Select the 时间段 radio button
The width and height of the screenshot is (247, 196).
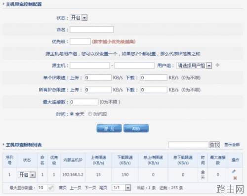tap(90, 114)
